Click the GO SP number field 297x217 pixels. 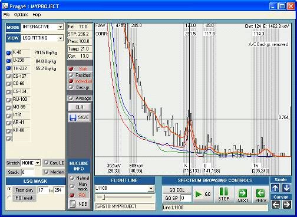[186, 198]
